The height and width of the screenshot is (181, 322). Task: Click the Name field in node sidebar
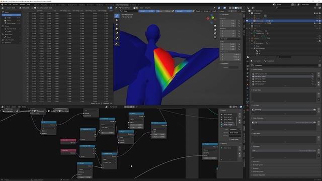(x=235, y=133)
